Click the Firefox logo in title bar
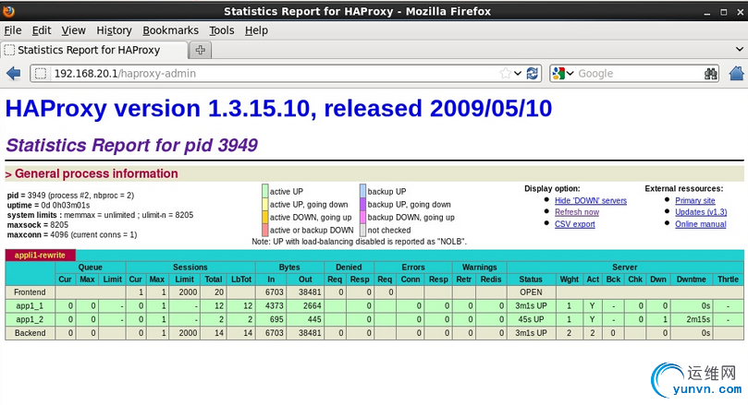 (x=8, y=11)
